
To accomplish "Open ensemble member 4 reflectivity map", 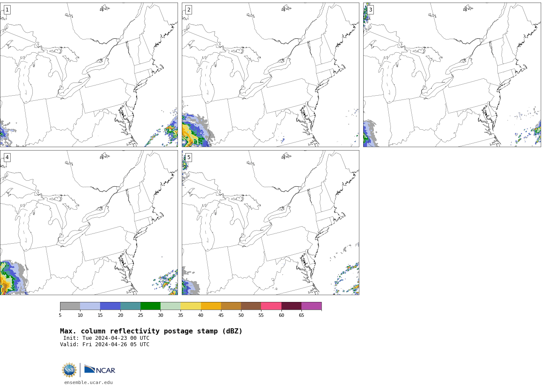I will 89,222.
